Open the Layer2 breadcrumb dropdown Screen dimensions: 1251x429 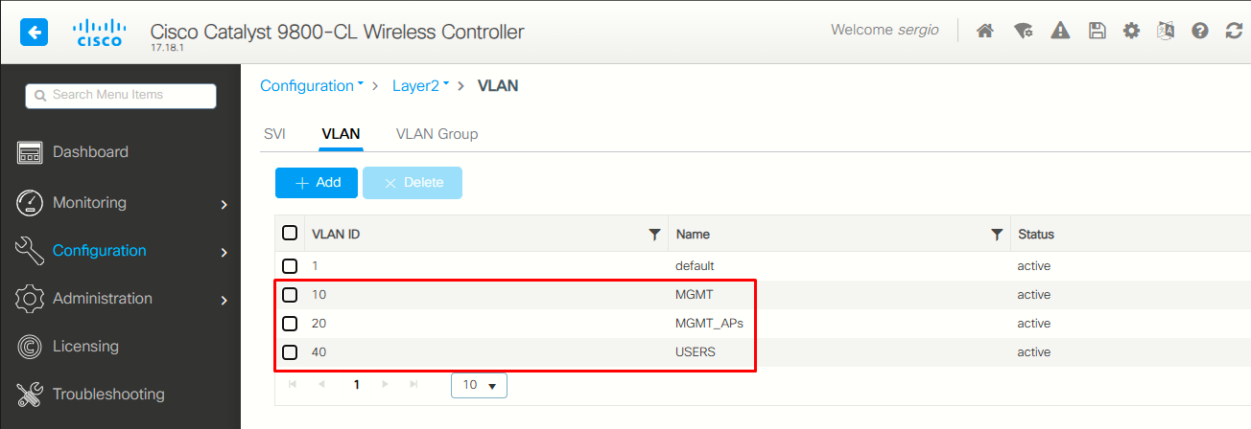(421, 86)
